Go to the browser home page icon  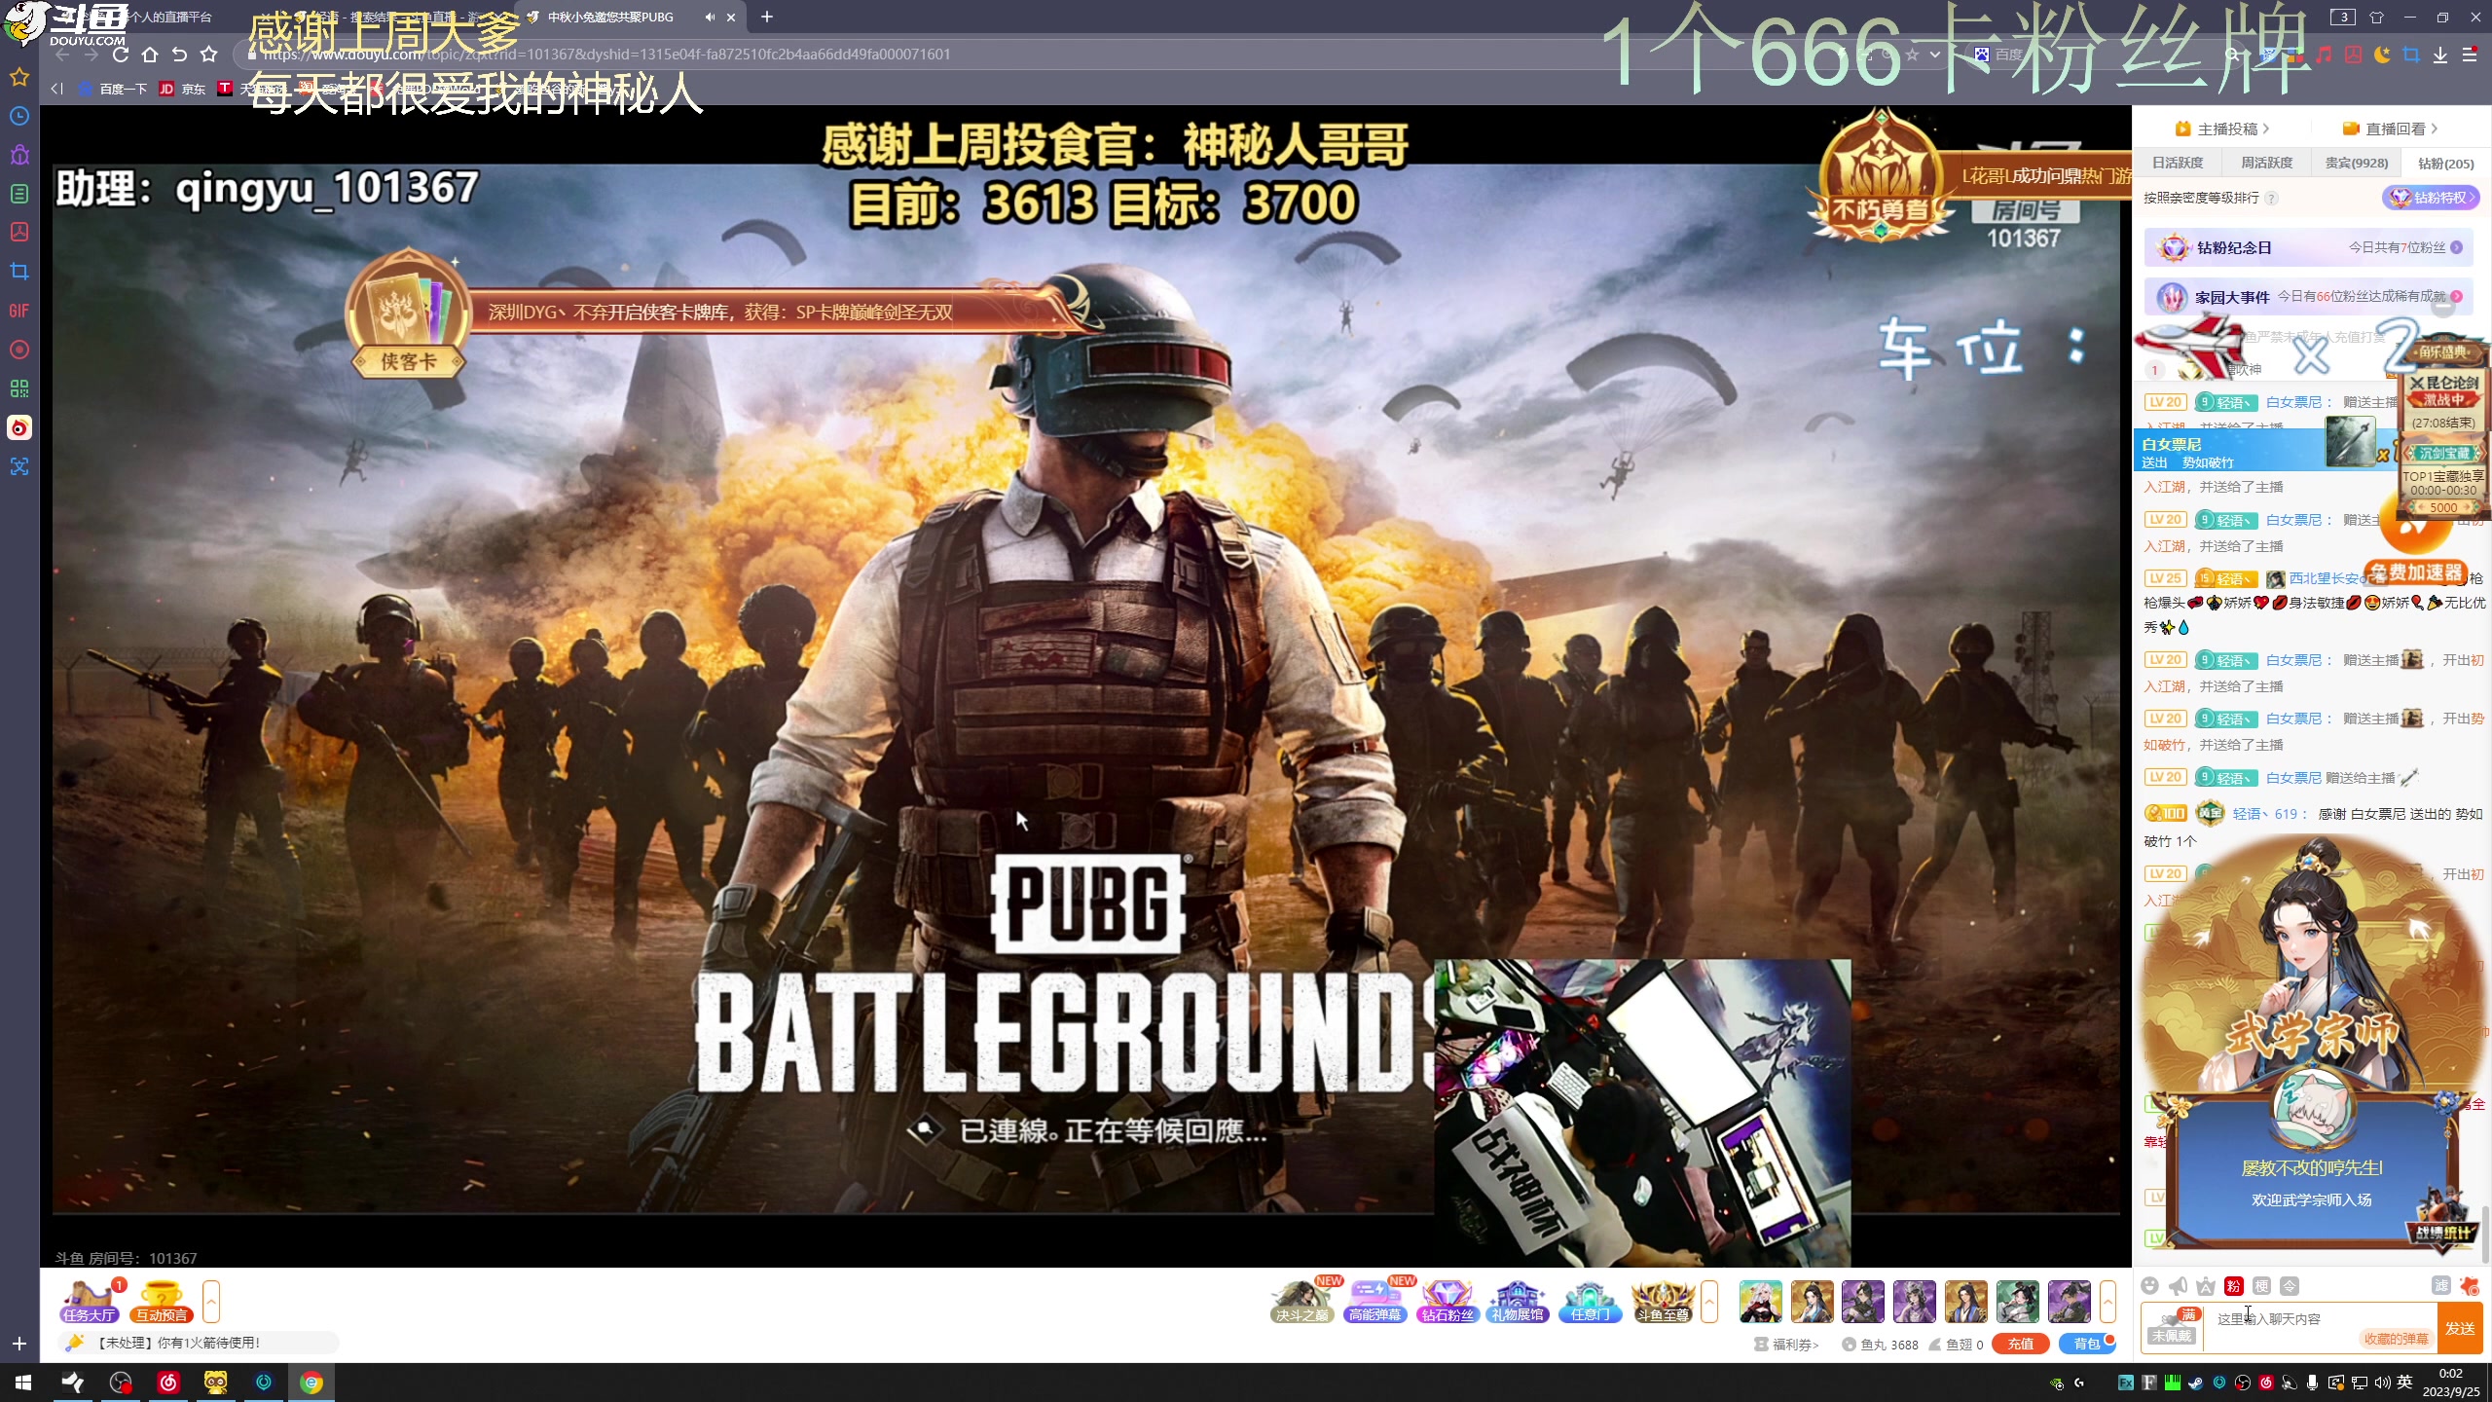pos(150,55)
